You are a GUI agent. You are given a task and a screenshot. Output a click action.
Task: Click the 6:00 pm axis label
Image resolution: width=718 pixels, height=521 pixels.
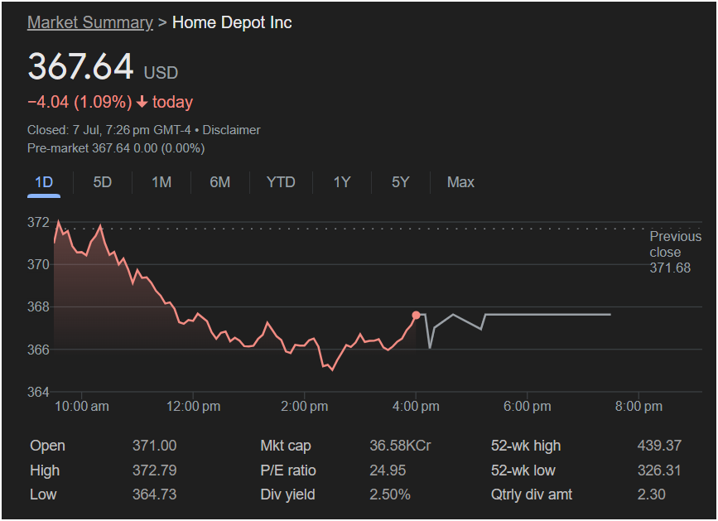(527, 406)
